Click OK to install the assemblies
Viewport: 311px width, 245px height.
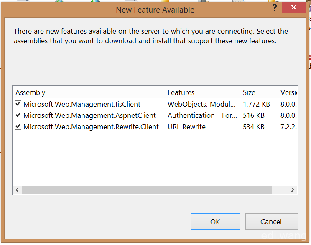point(216,222)
